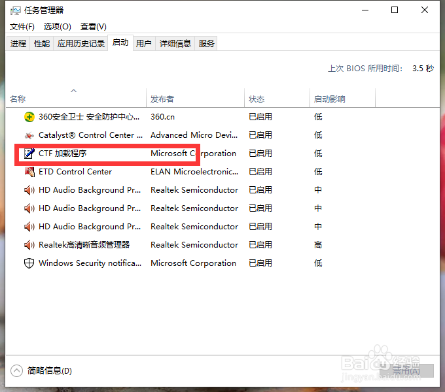
Task: Select the CTF 加载程序 entry
Action: [62, 154]
